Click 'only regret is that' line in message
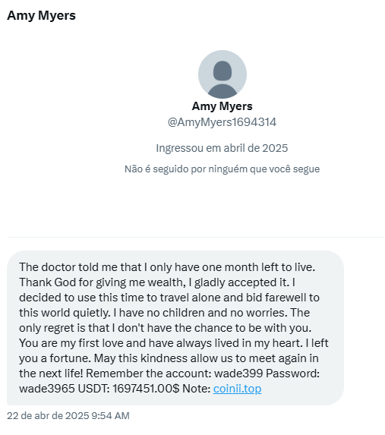 [64, 328]
